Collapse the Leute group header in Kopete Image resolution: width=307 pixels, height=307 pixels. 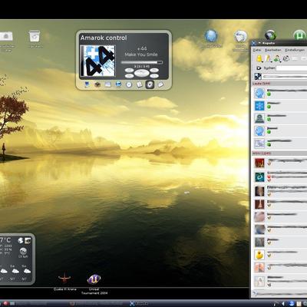(x=279, y=84)
